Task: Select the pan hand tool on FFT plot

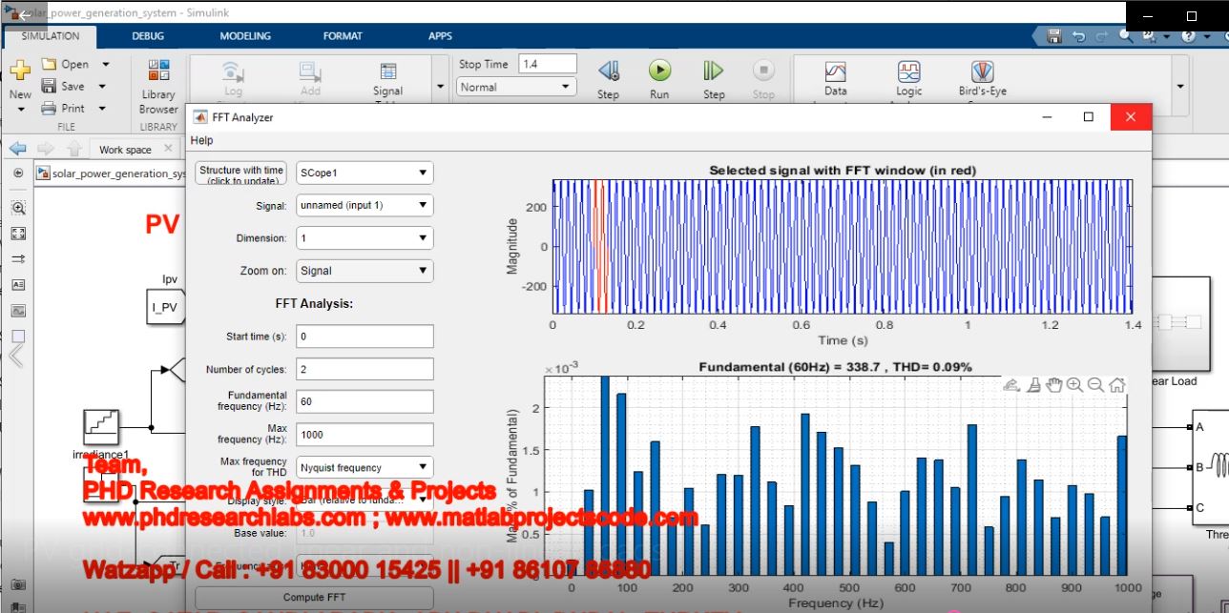Action: tap(1053, 385)
